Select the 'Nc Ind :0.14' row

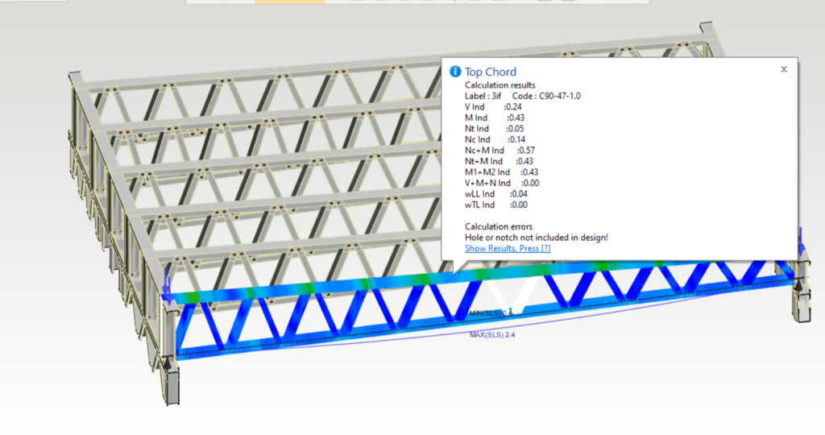coord(495,139)
